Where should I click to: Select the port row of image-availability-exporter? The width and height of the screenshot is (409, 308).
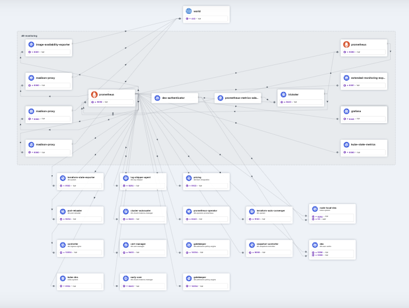coord(49,52)
